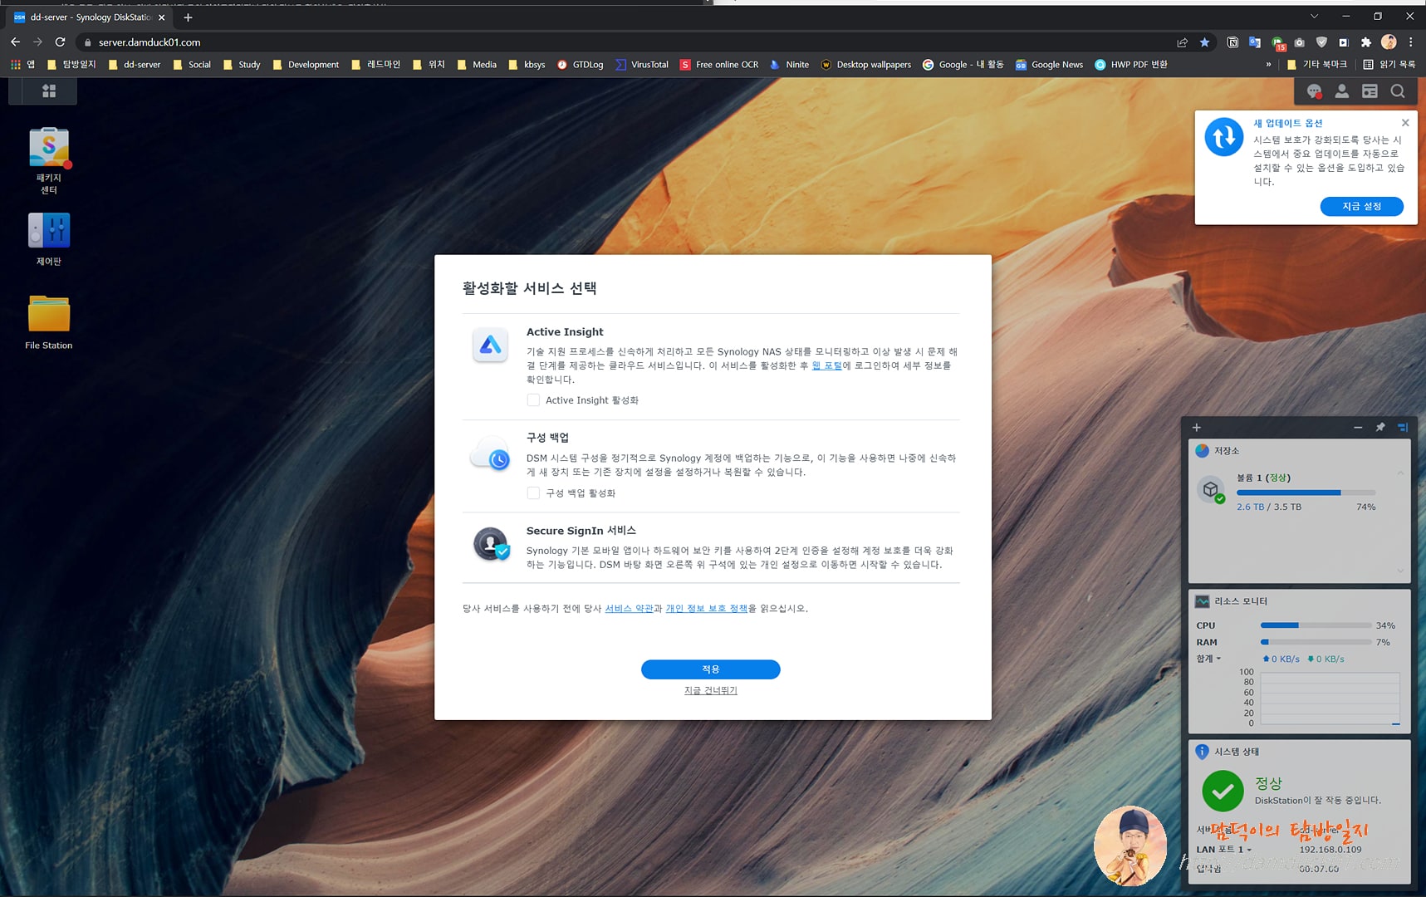This screenshot has height=897, width=1426.
Task: Add a widget with the plus icon
Action: click(1197, 428)
